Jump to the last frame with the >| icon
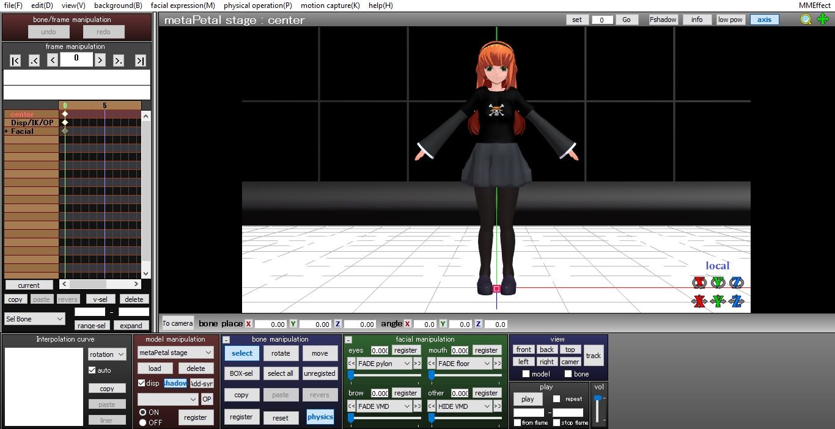835x429 pixels. pyautogui.click(x=141, y=59)
